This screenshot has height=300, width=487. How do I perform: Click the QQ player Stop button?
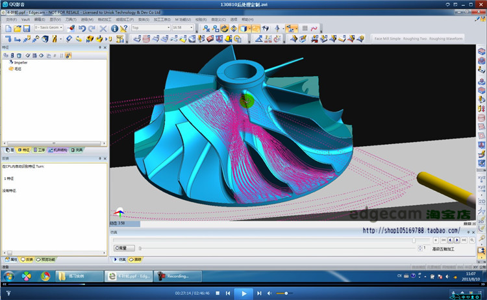(218, 293)
